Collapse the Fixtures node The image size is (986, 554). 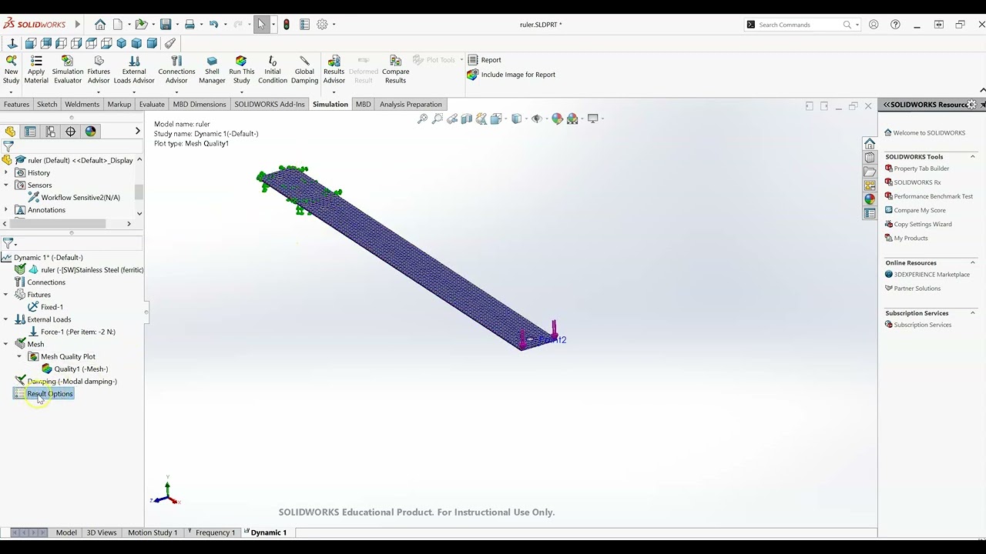point(6,295)
